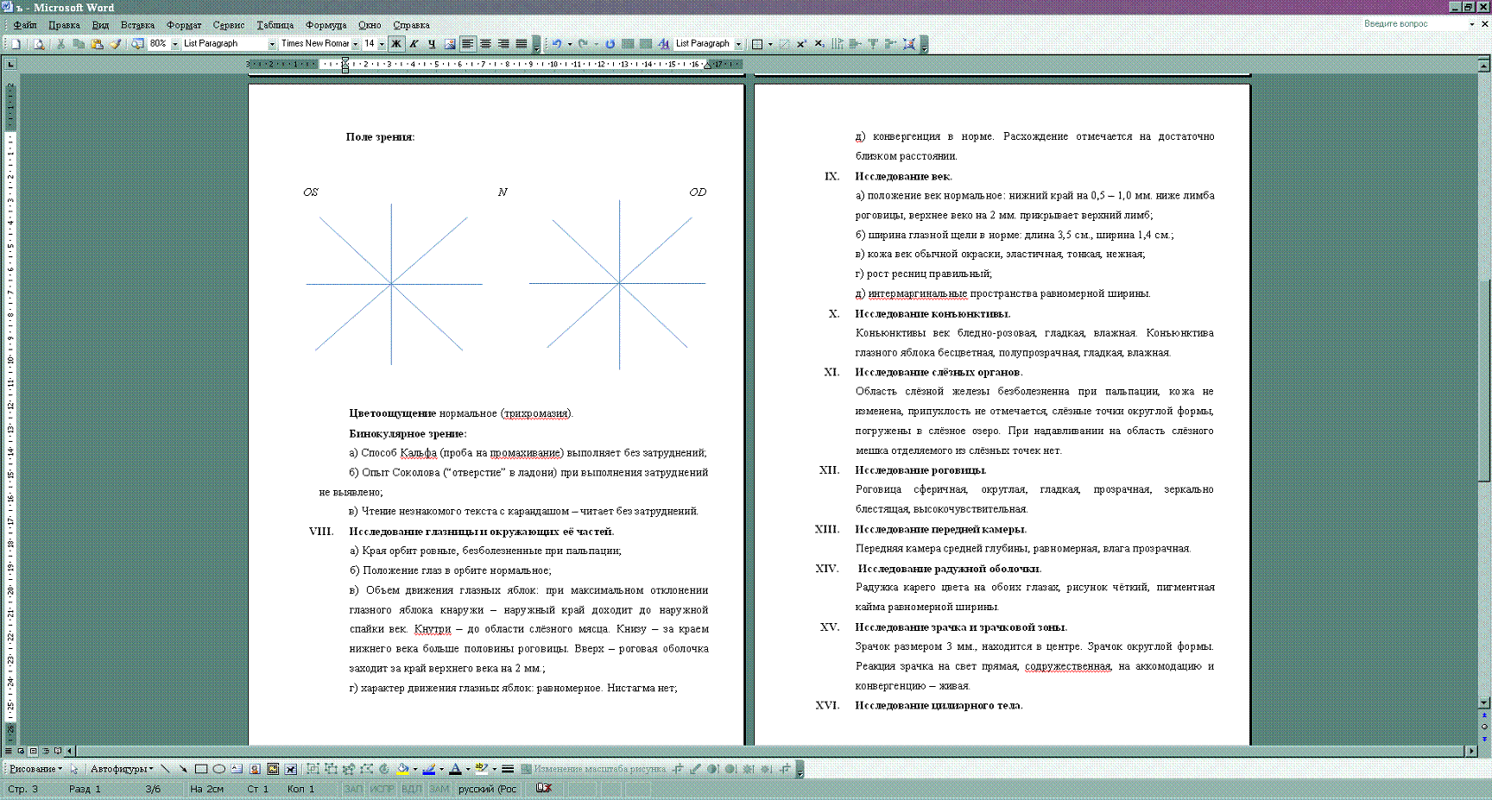Select the Oval drawing tool
The image size is (1492, 800).
pos(219,769)
